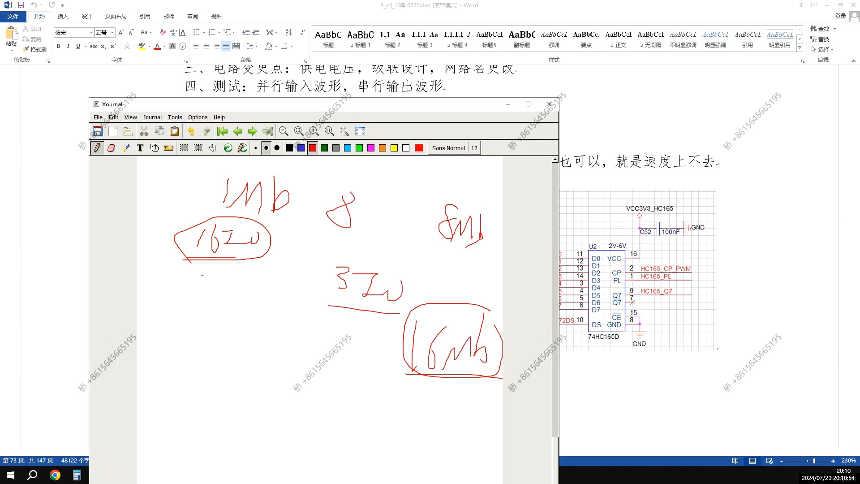
Task: Toggle Bold formatting in Word
Action: click(58, 46)
